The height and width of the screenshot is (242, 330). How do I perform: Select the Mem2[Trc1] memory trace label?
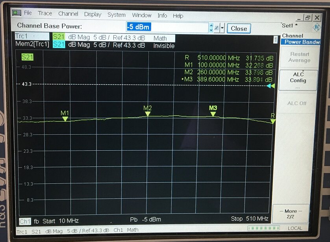click(x=32, y=44)
